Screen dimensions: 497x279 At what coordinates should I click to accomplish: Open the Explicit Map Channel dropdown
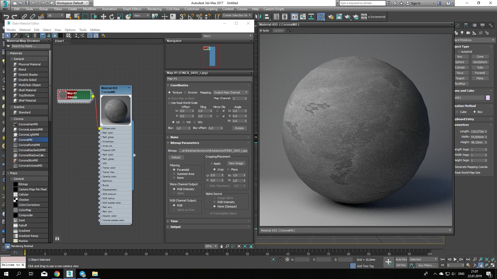point(231,92)
